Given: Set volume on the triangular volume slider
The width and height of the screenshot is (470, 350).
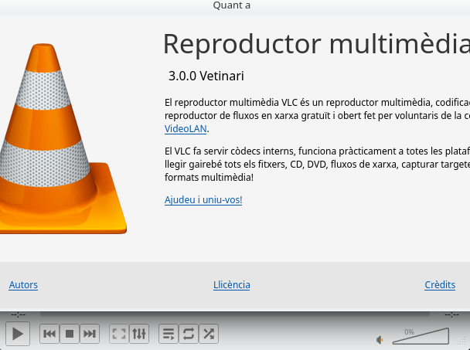Looking at the screenshot, I should 421,336.
